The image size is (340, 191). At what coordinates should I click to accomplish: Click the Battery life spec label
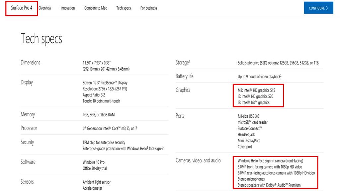click(x=185, y=76)
